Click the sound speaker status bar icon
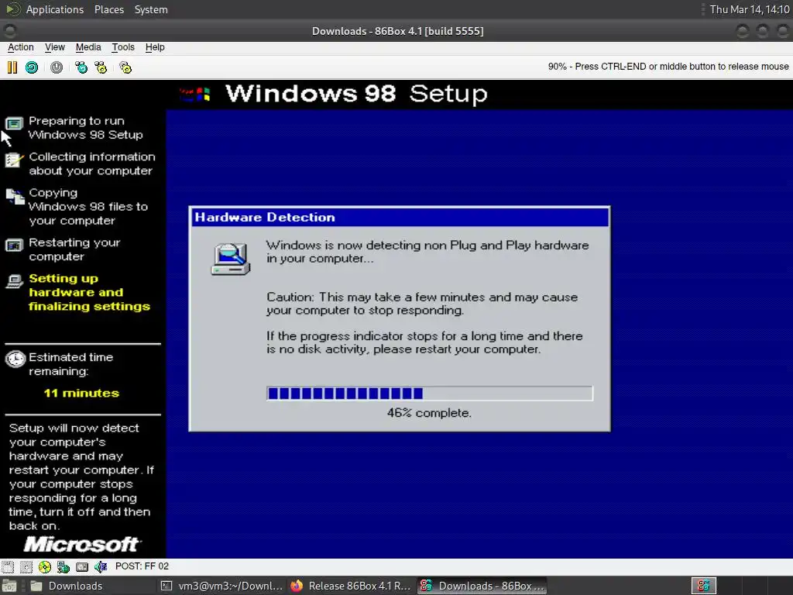The width and height of the screenshot is (793, 595). click(101, 566)
